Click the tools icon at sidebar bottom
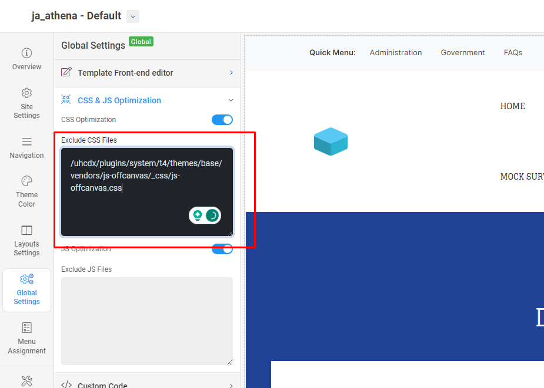This screenshot has width=544, height=388. pyautogui.click(x=26, y=381)
